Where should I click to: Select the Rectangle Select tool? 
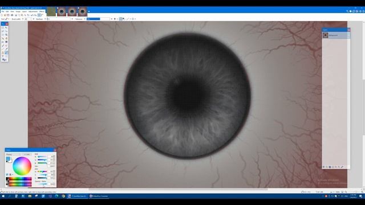coord(3,28)
